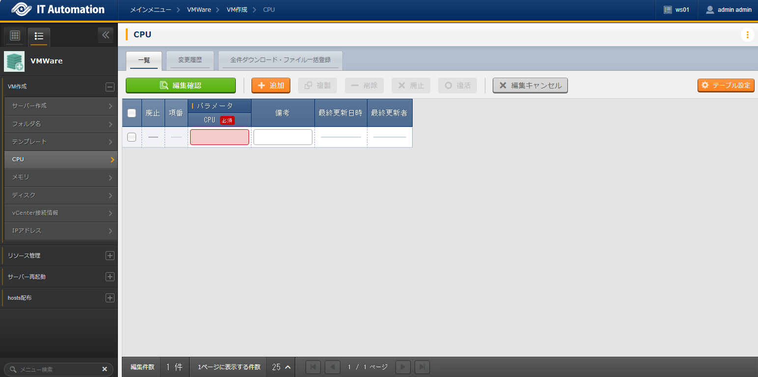Expand the リソース管理 menu section
The height and width of the screenshot is (377, 758).
[x=110, y=256]
